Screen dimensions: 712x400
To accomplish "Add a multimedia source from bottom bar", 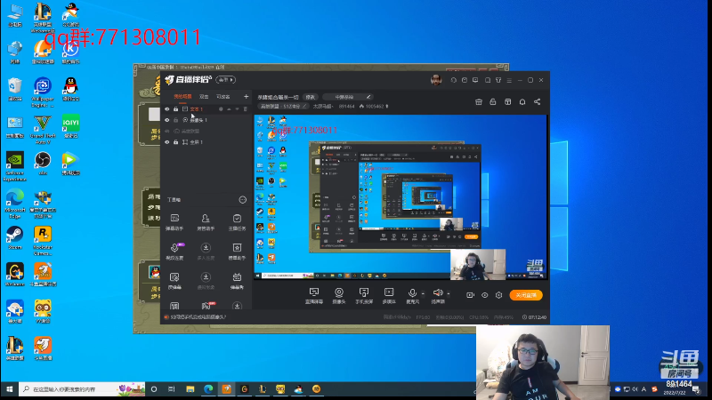I will (389, 295).
